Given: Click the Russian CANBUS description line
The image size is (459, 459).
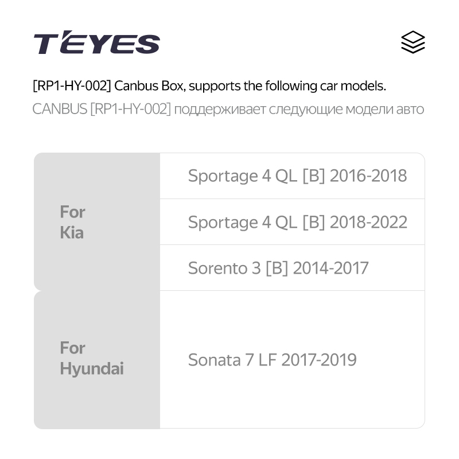Looking at the screenshot, I should point(228,109).
